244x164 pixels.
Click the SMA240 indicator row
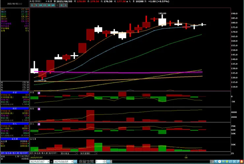click(x=15, y=21)
